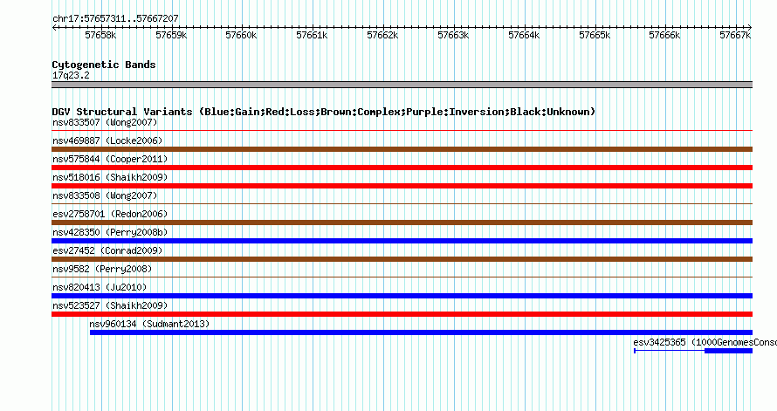Viewport: 777px width, 411px height.
Task: Select the thin brown line under nsv9582
Action: point(402,277)
